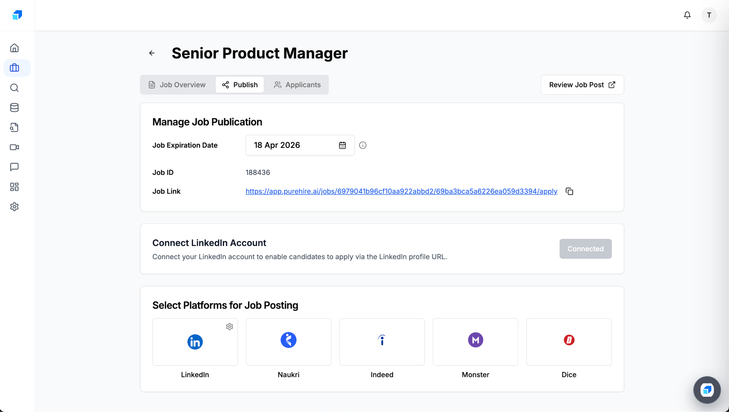This screenshot has width=729, height=412.
Task: Open video interviews from the sidebar
Action: [14, 147]
